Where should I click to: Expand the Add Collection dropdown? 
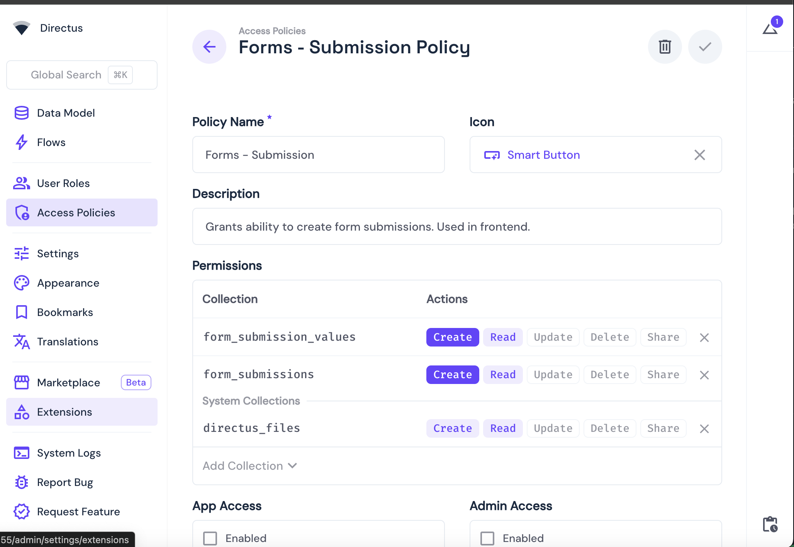[x=249, y=466]
